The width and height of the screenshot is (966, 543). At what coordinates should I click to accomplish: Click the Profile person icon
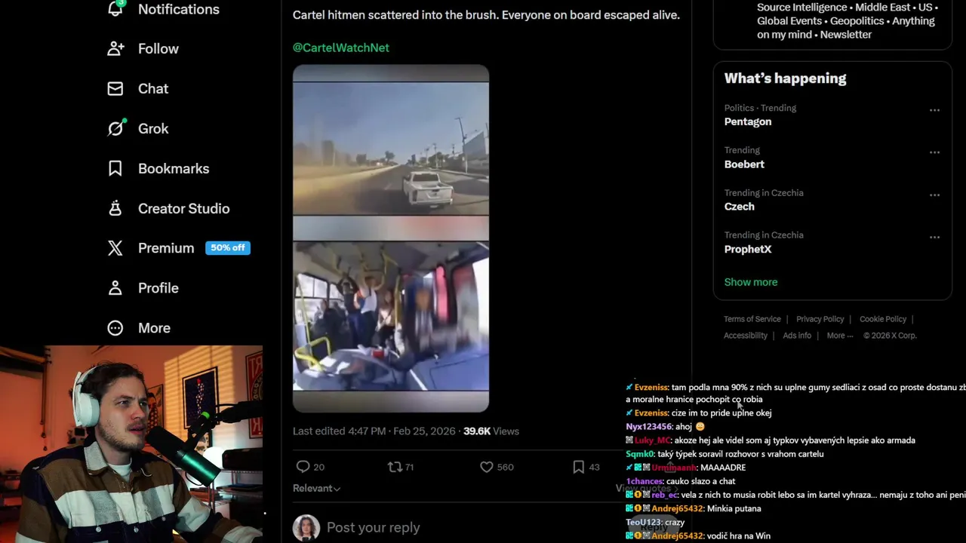click(x=115, y=288)
